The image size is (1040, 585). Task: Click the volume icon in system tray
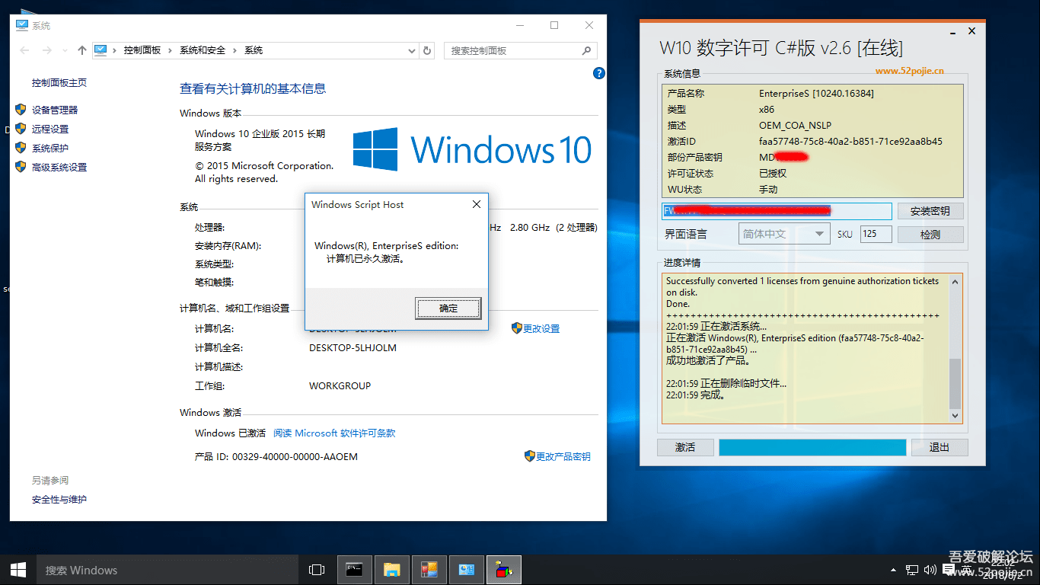click(930, 570)
